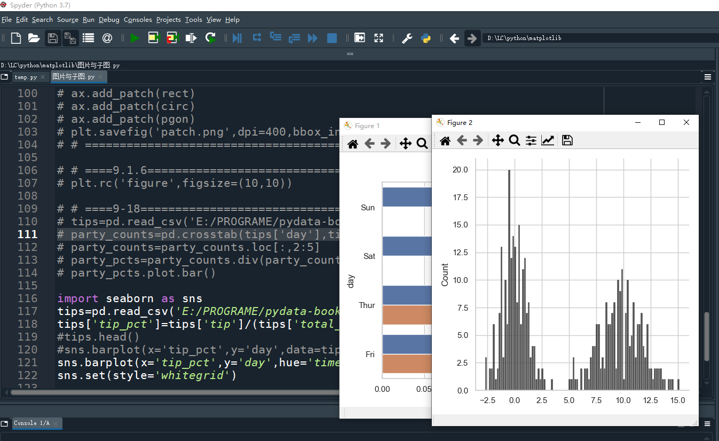Open the Edit menu
This screenshot has height=441, width=719.
pos(22,20)
